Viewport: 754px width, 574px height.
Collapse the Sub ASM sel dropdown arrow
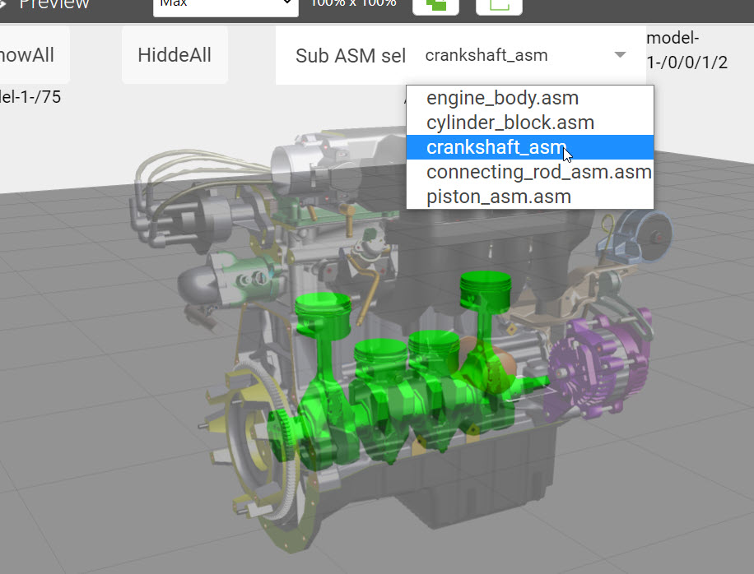click(x=620, y=55)
